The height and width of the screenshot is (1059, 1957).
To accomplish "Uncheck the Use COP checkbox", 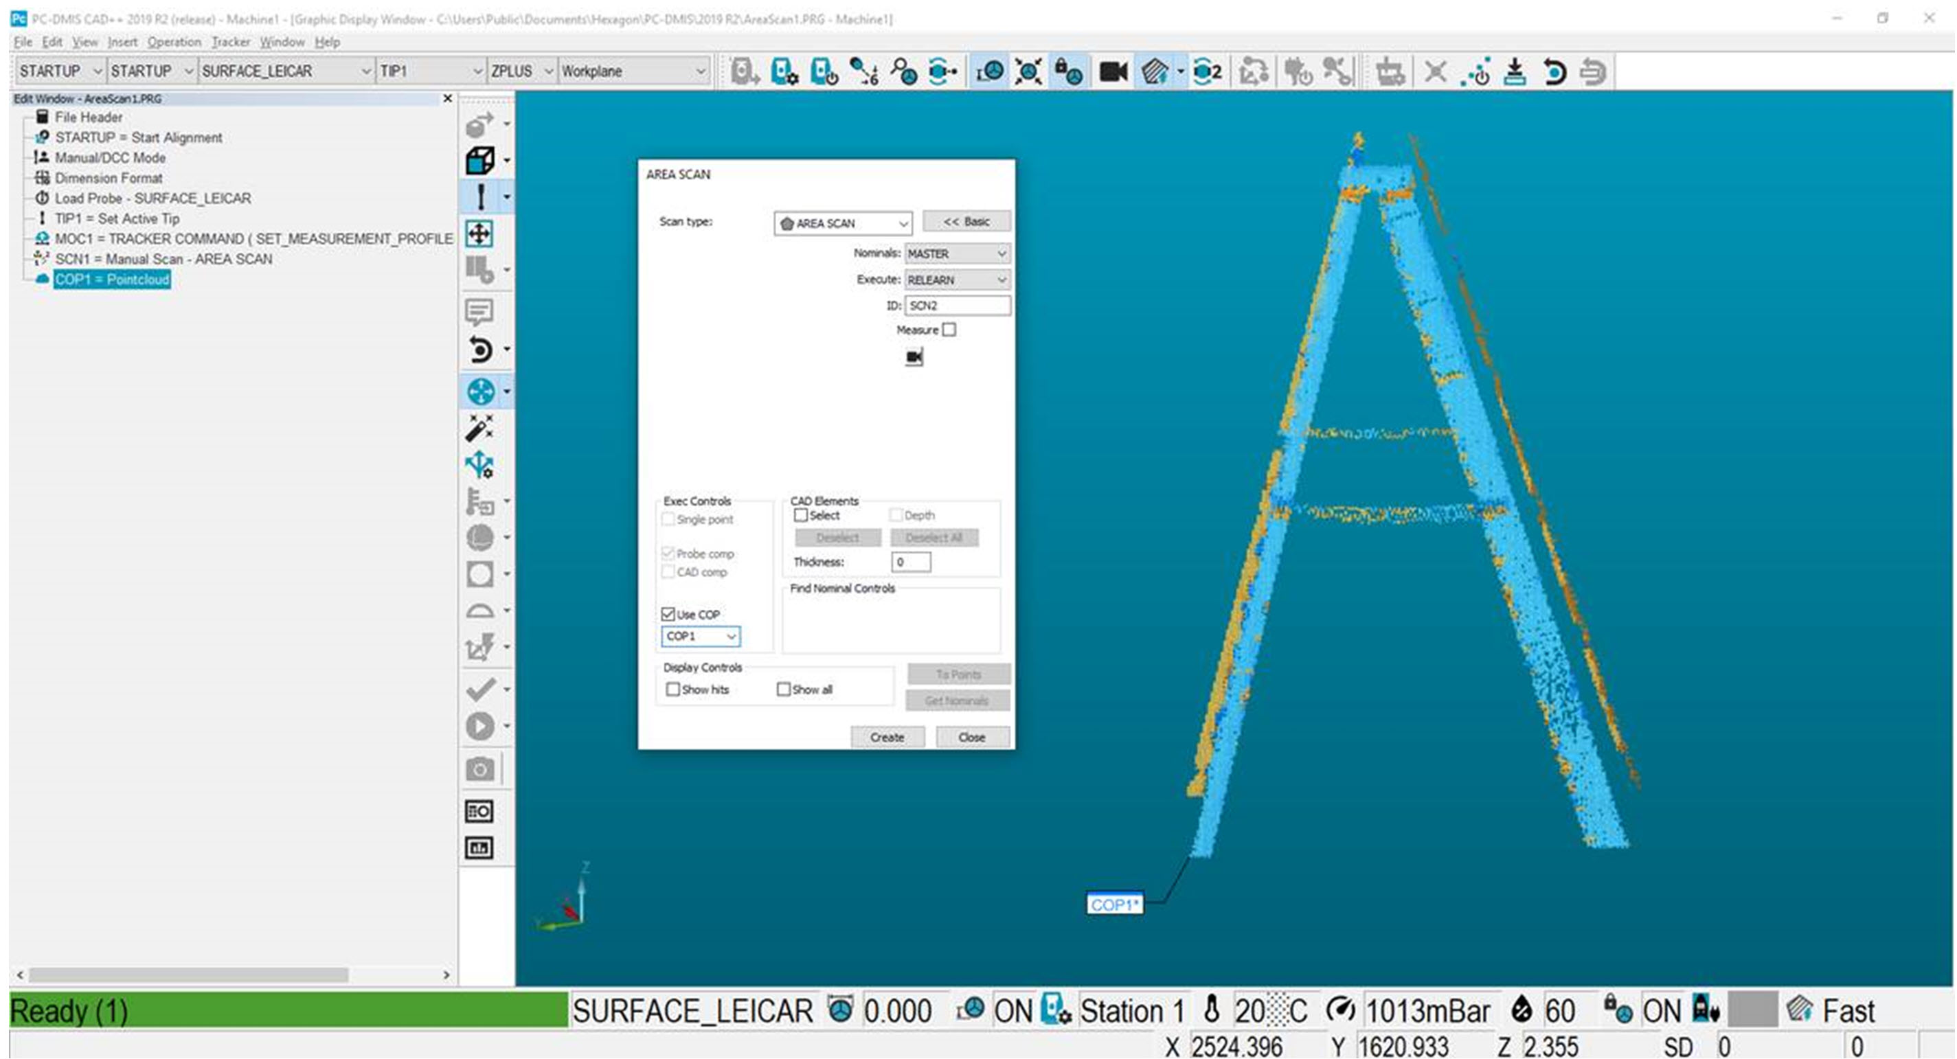I will point(669,614).
